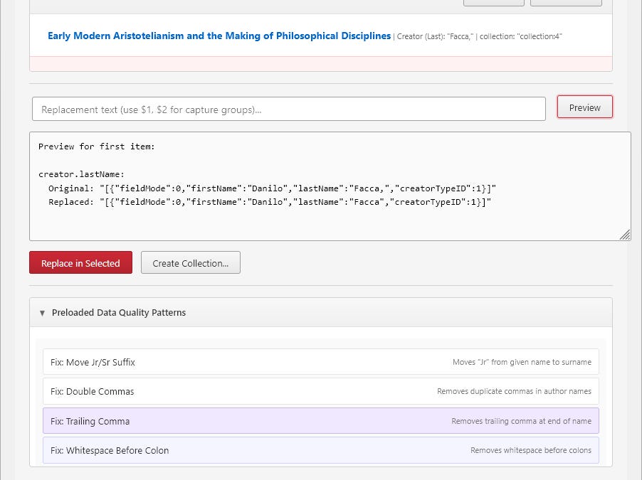Collapse the Preloaded Data Quality Patterns section
642x480 pixels.
click(321, 312)
